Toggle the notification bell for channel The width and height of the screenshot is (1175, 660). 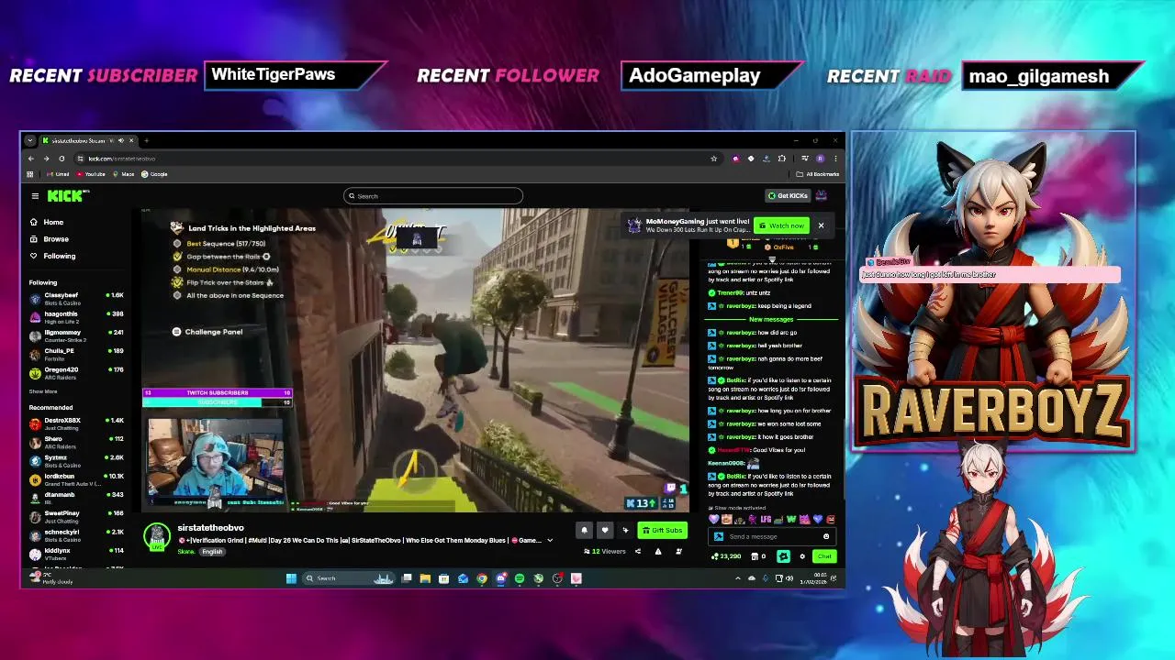click(x=584, y=530)
